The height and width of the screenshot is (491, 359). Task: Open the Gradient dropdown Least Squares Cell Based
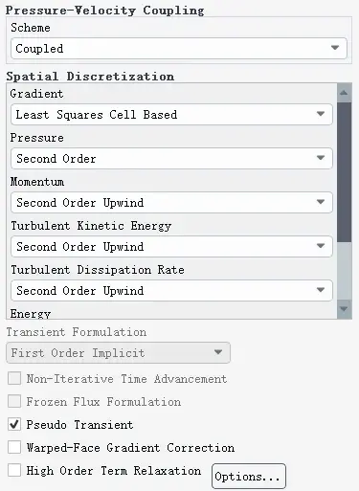pos(171,115)
